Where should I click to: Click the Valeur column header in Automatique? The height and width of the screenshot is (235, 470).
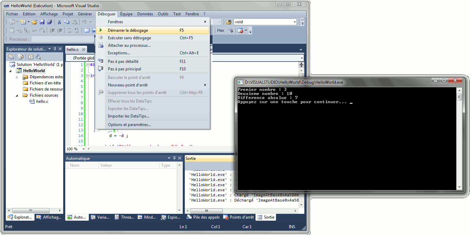coord(129,165)
